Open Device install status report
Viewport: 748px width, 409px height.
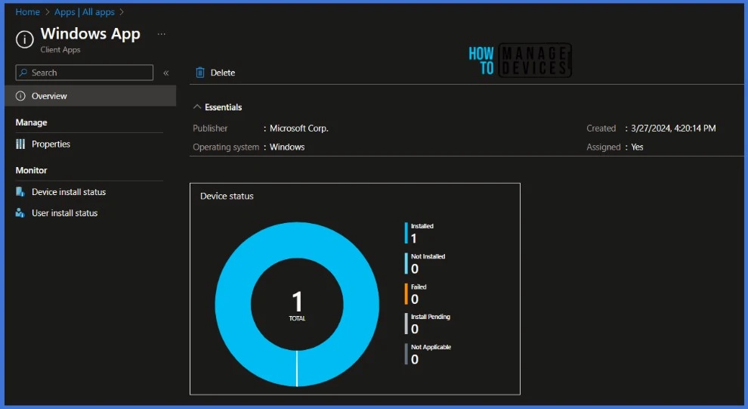coord(69,192)
